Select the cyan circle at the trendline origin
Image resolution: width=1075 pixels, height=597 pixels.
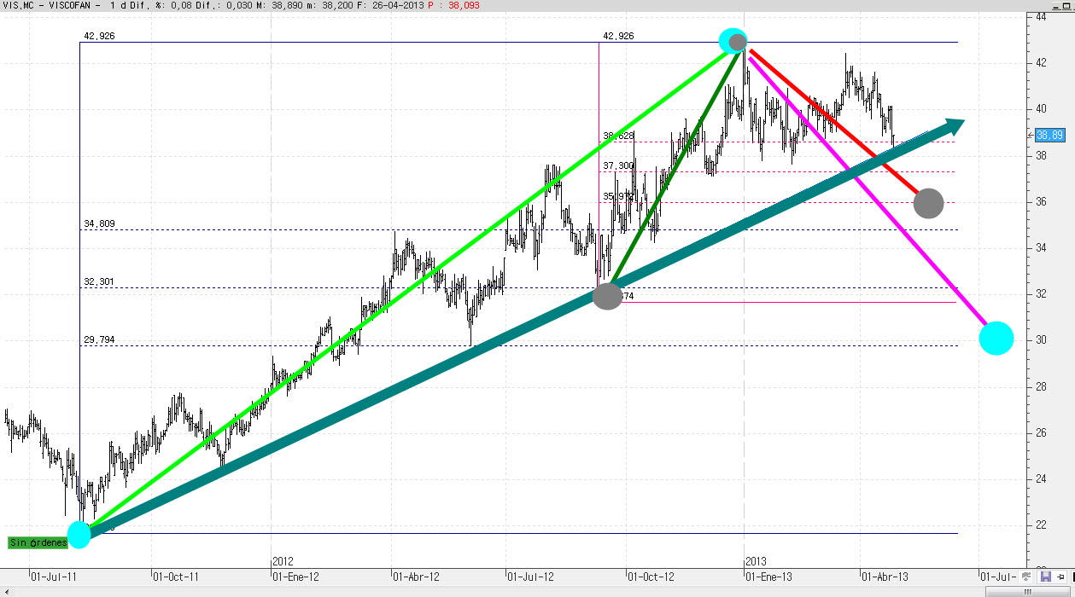click(x=79, y=535)
